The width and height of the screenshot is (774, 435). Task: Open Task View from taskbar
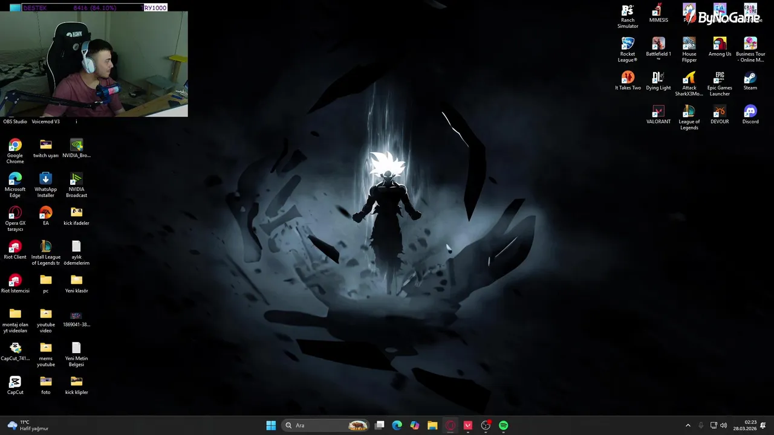point(380,425)
